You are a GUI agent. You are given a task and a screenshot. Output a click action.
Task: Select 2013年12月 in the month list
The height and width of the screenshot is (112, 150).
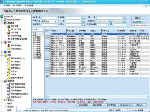(37, 58)
